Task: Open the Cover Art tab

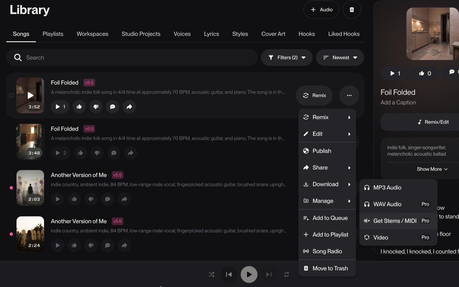Action: click(x=273, y=34)
